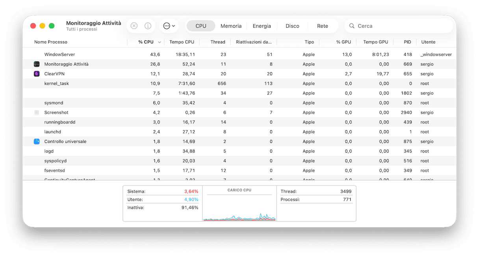The width and height of the screenshot is (479, 257).
Task: Select the Controllo universale process name
Action: (x=65, y=142)
